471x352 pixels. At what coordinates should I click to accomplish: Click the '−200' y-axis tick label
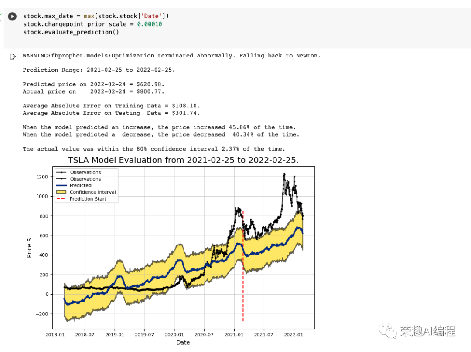point(42,314)
